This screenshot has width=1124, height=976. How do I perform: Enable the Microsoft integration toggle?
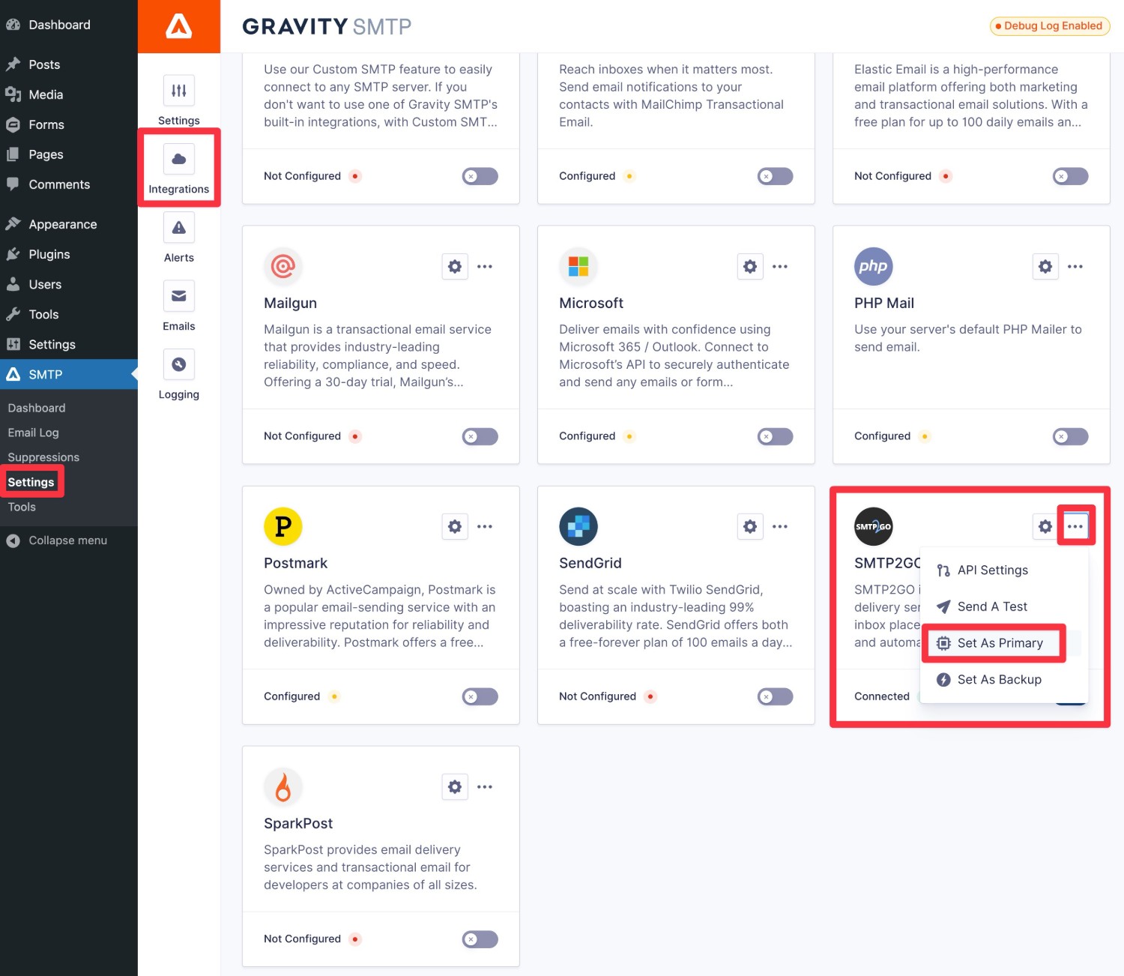point(776,436)
